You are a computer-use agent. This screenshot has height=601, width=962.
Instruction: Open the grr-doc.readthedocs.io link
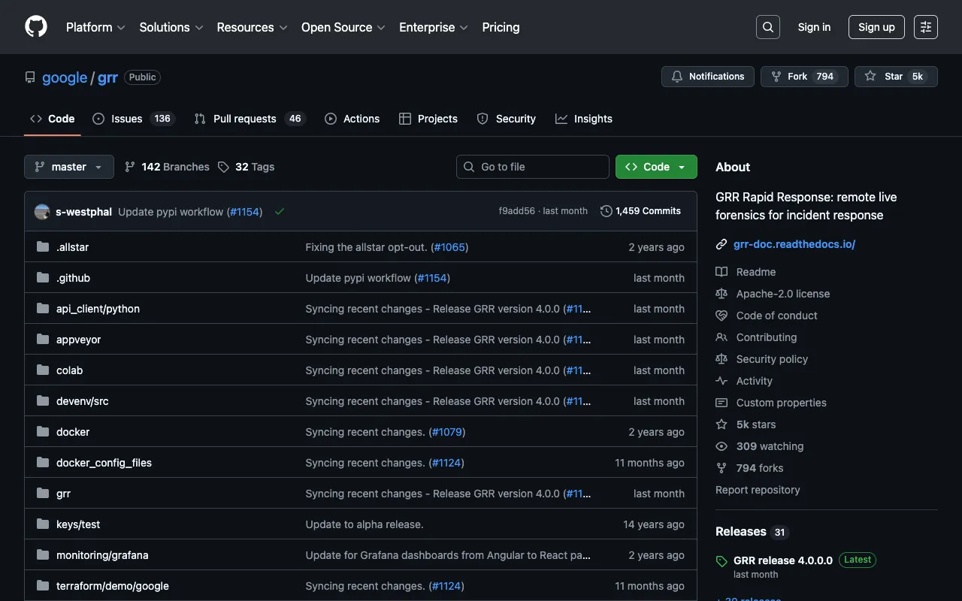click(x=794, y=243)
